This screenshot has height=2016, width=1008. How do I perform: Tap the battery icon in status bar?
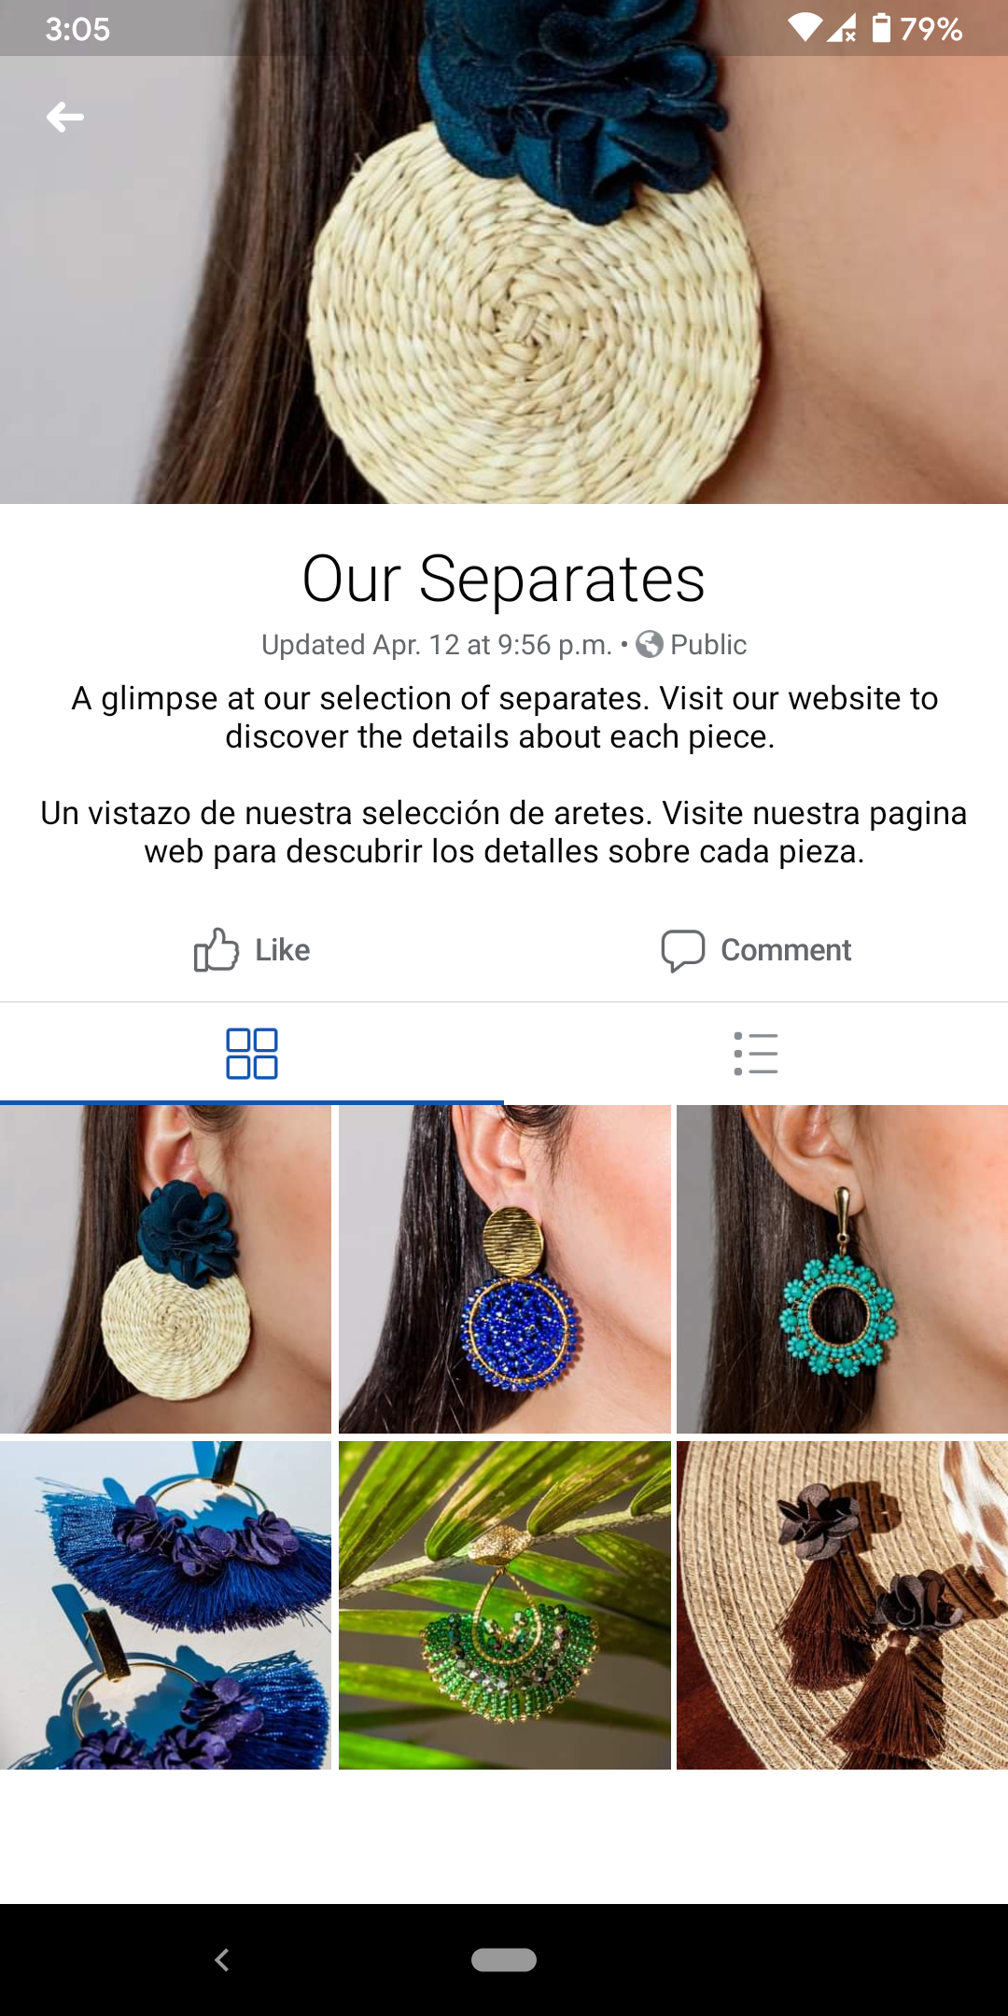click(881, 28)
